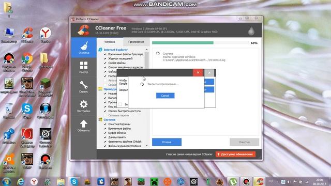The height and width of the screenshot is (186, 331).
Task: Uncheck Файлы журналов Windows option
Action: (x=105, y=146)
